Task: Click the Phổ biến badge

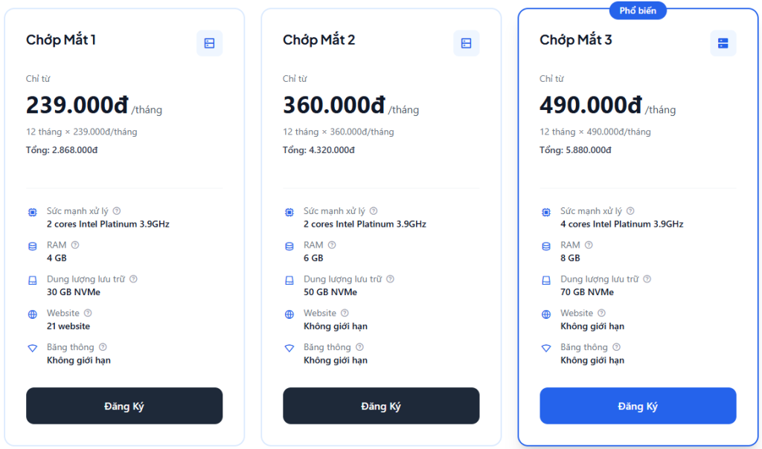Action: pyautogui.click(x=638, y=10)
